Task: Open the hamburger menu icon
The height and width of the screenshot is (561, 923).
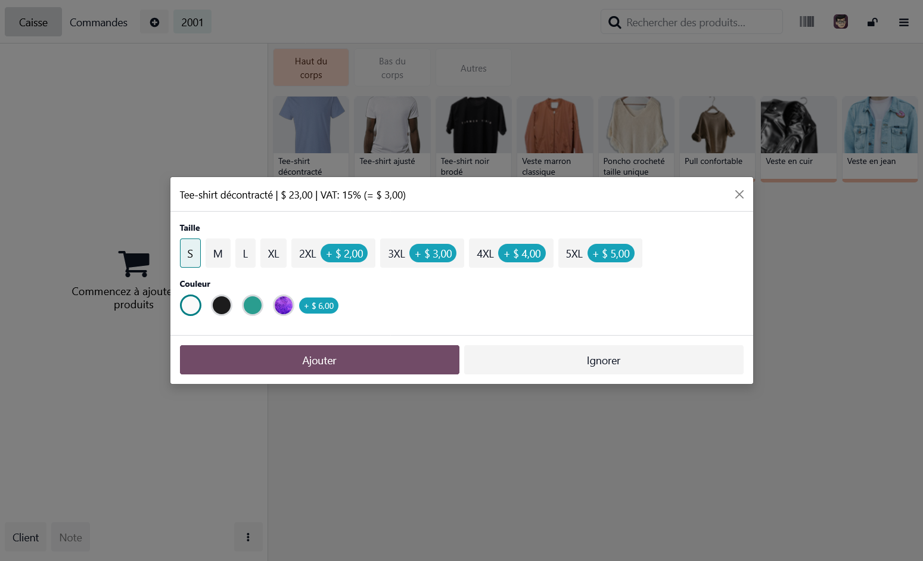Action: tap(904, 22)
